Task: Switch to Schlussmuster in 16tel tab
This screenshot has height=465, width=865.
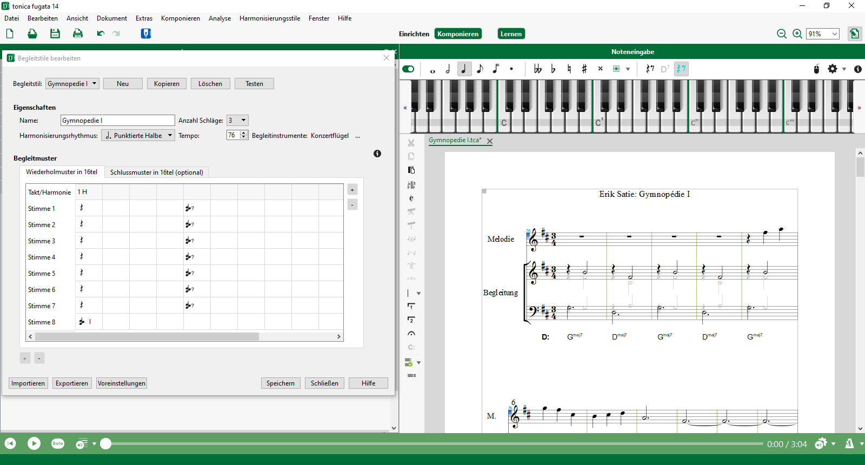Action: [156, 172]
